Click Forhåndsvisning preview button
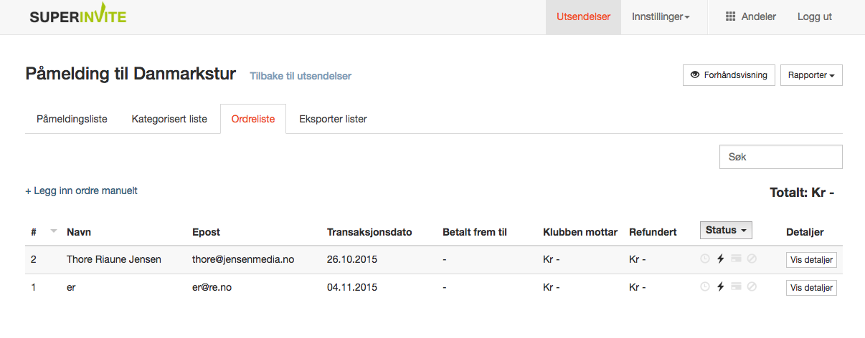This screenshot has width=865, height=338. click(729, 75)
